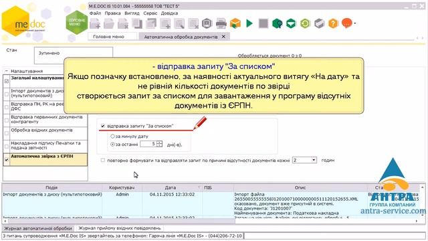The image size is (428, 241).
Task: Sort by the Дата column header
Action: (x=172, y=187)
